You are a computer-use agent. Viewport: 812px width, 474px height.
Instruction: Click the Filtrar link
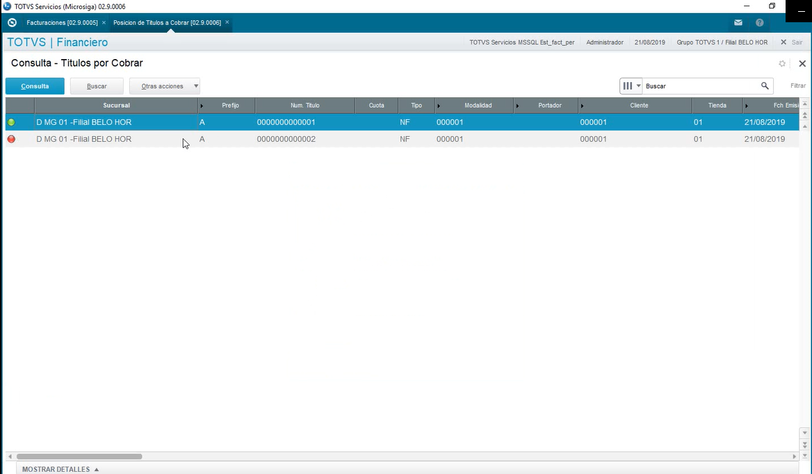click(798, 86)
